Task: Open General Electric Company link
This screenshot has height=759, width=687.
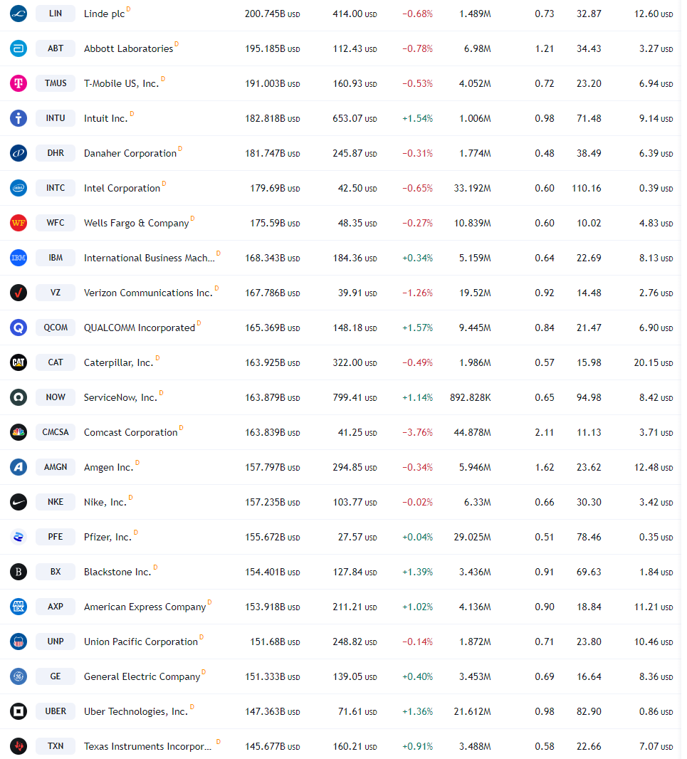Action: 142,676
